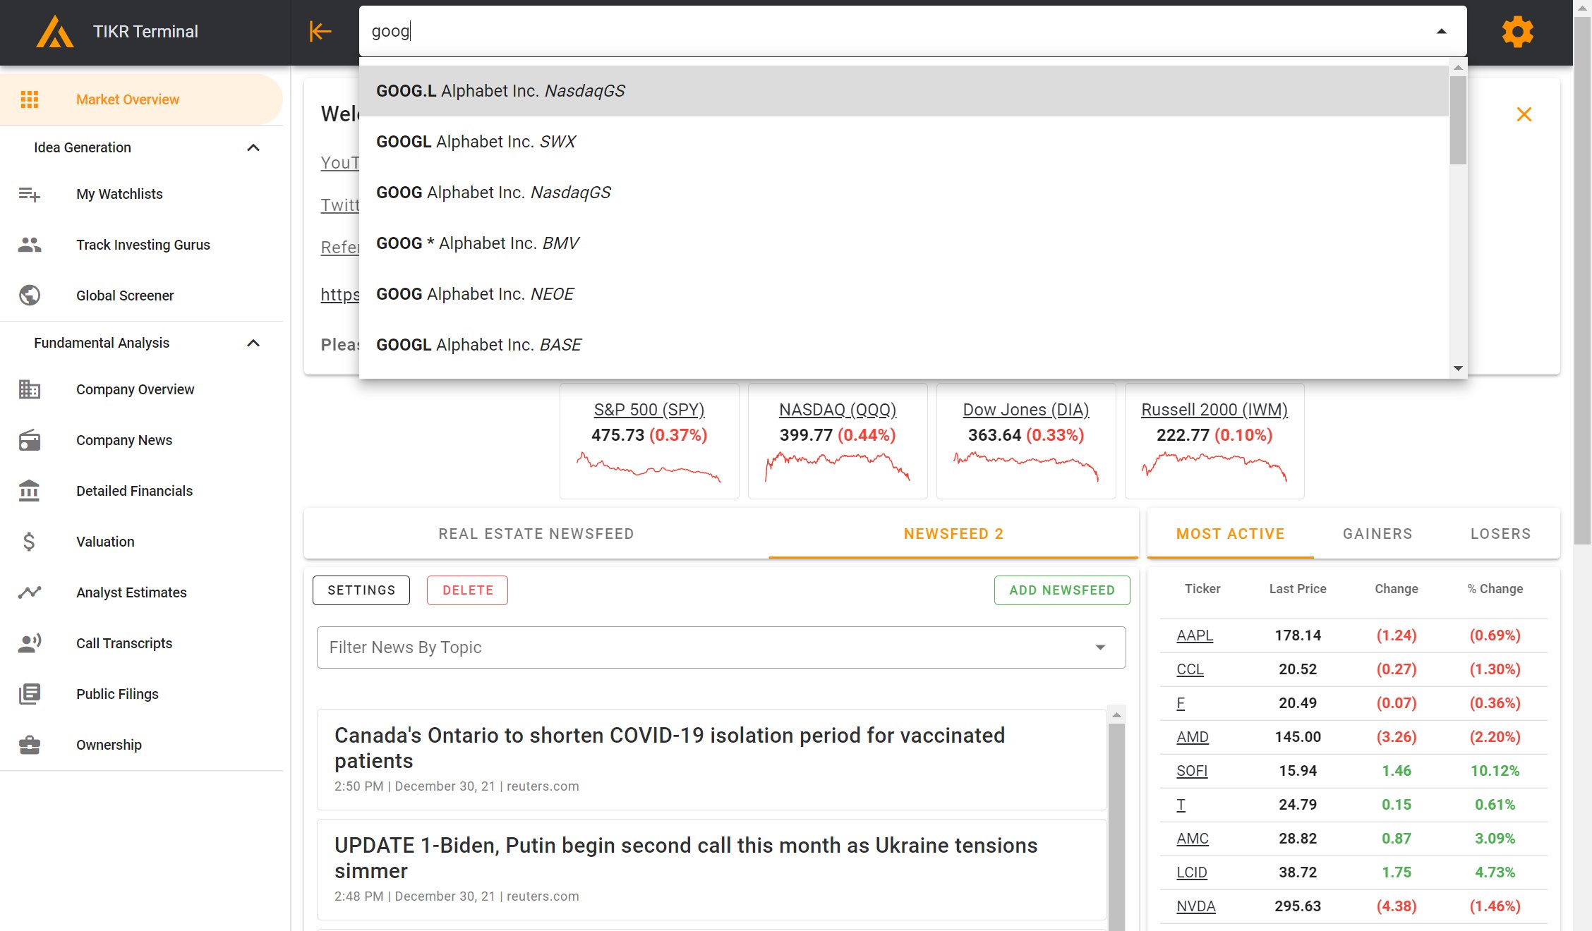Click search suggestions scrollbar down arrow
Viewport: 1592px width, 931px height.
point(1458,368)
